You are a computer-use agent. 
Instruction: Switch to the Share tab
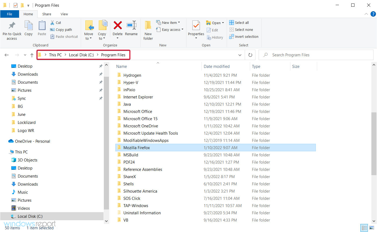[47, 14]
